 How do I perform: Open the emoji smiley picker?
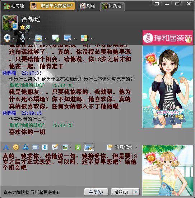[x=16, y=147]
